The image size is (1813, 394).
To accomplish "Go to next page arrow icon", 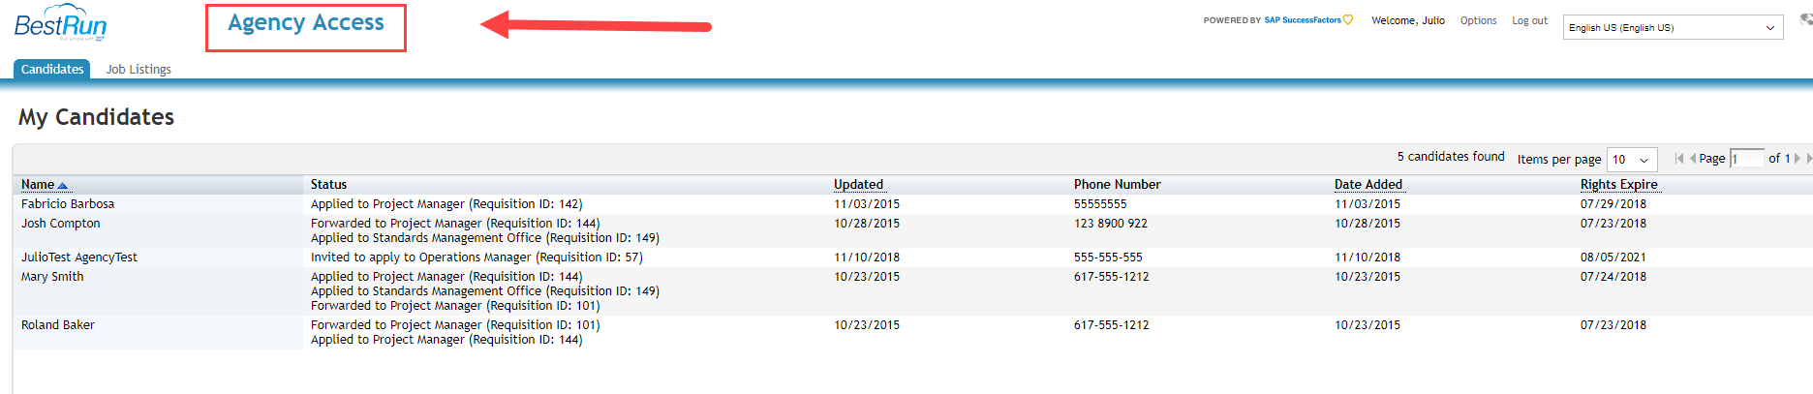I will 1798,159.
